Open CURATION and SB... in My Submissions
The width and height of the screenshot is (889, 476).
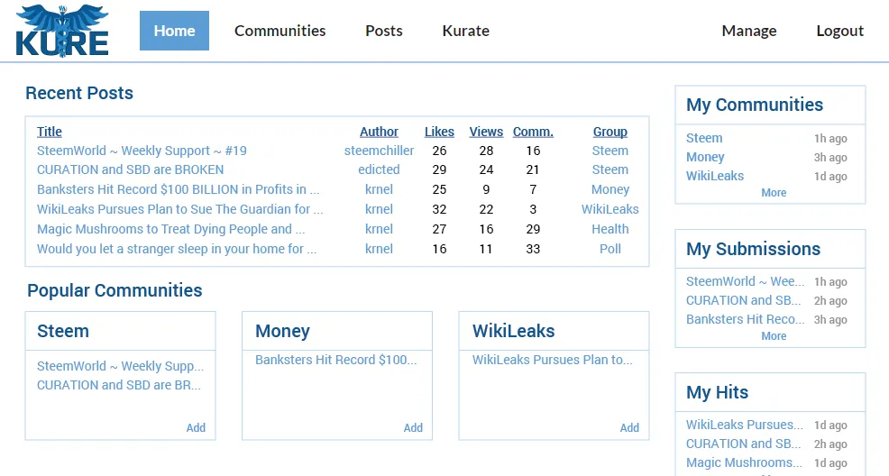[x=743, y=300]
